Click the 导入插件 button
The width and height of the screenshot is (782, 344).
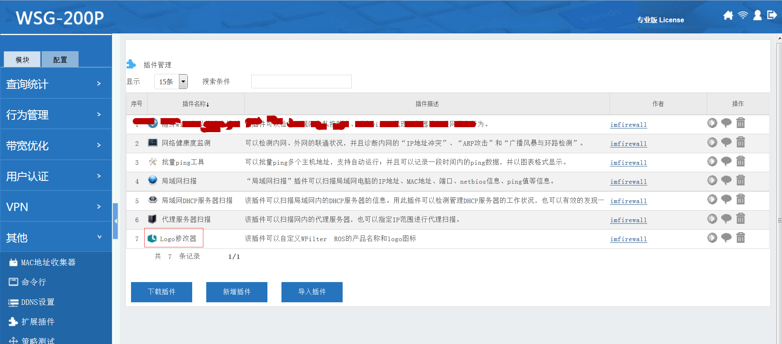point(312,292)
